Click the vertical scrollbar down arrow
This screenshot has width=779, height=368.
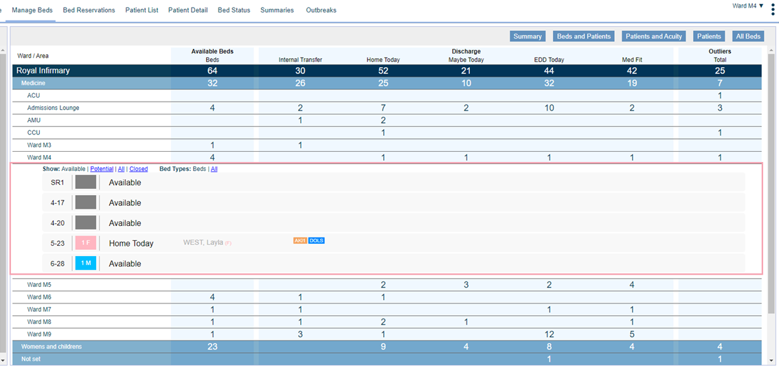tap(771, 361)
